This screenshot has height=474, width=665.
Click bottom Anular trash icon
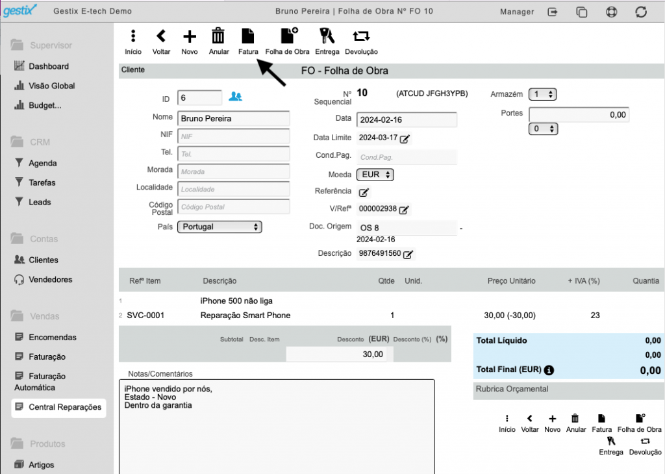click(575, 418)
